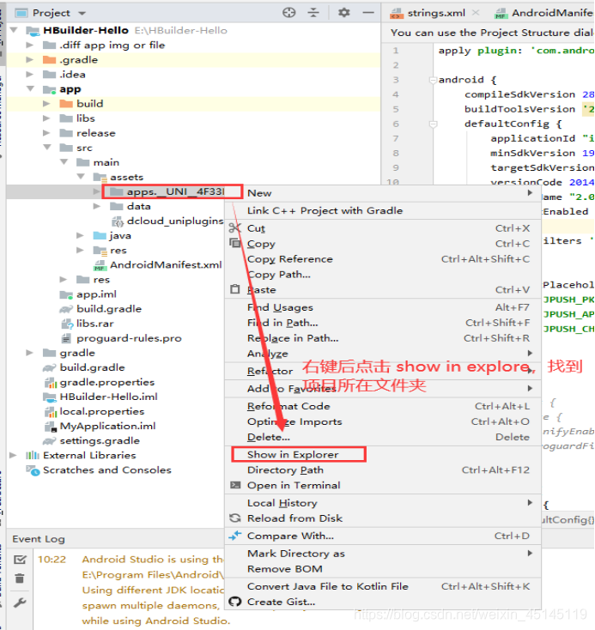Choose Compare With menu item

click(383, 536)
